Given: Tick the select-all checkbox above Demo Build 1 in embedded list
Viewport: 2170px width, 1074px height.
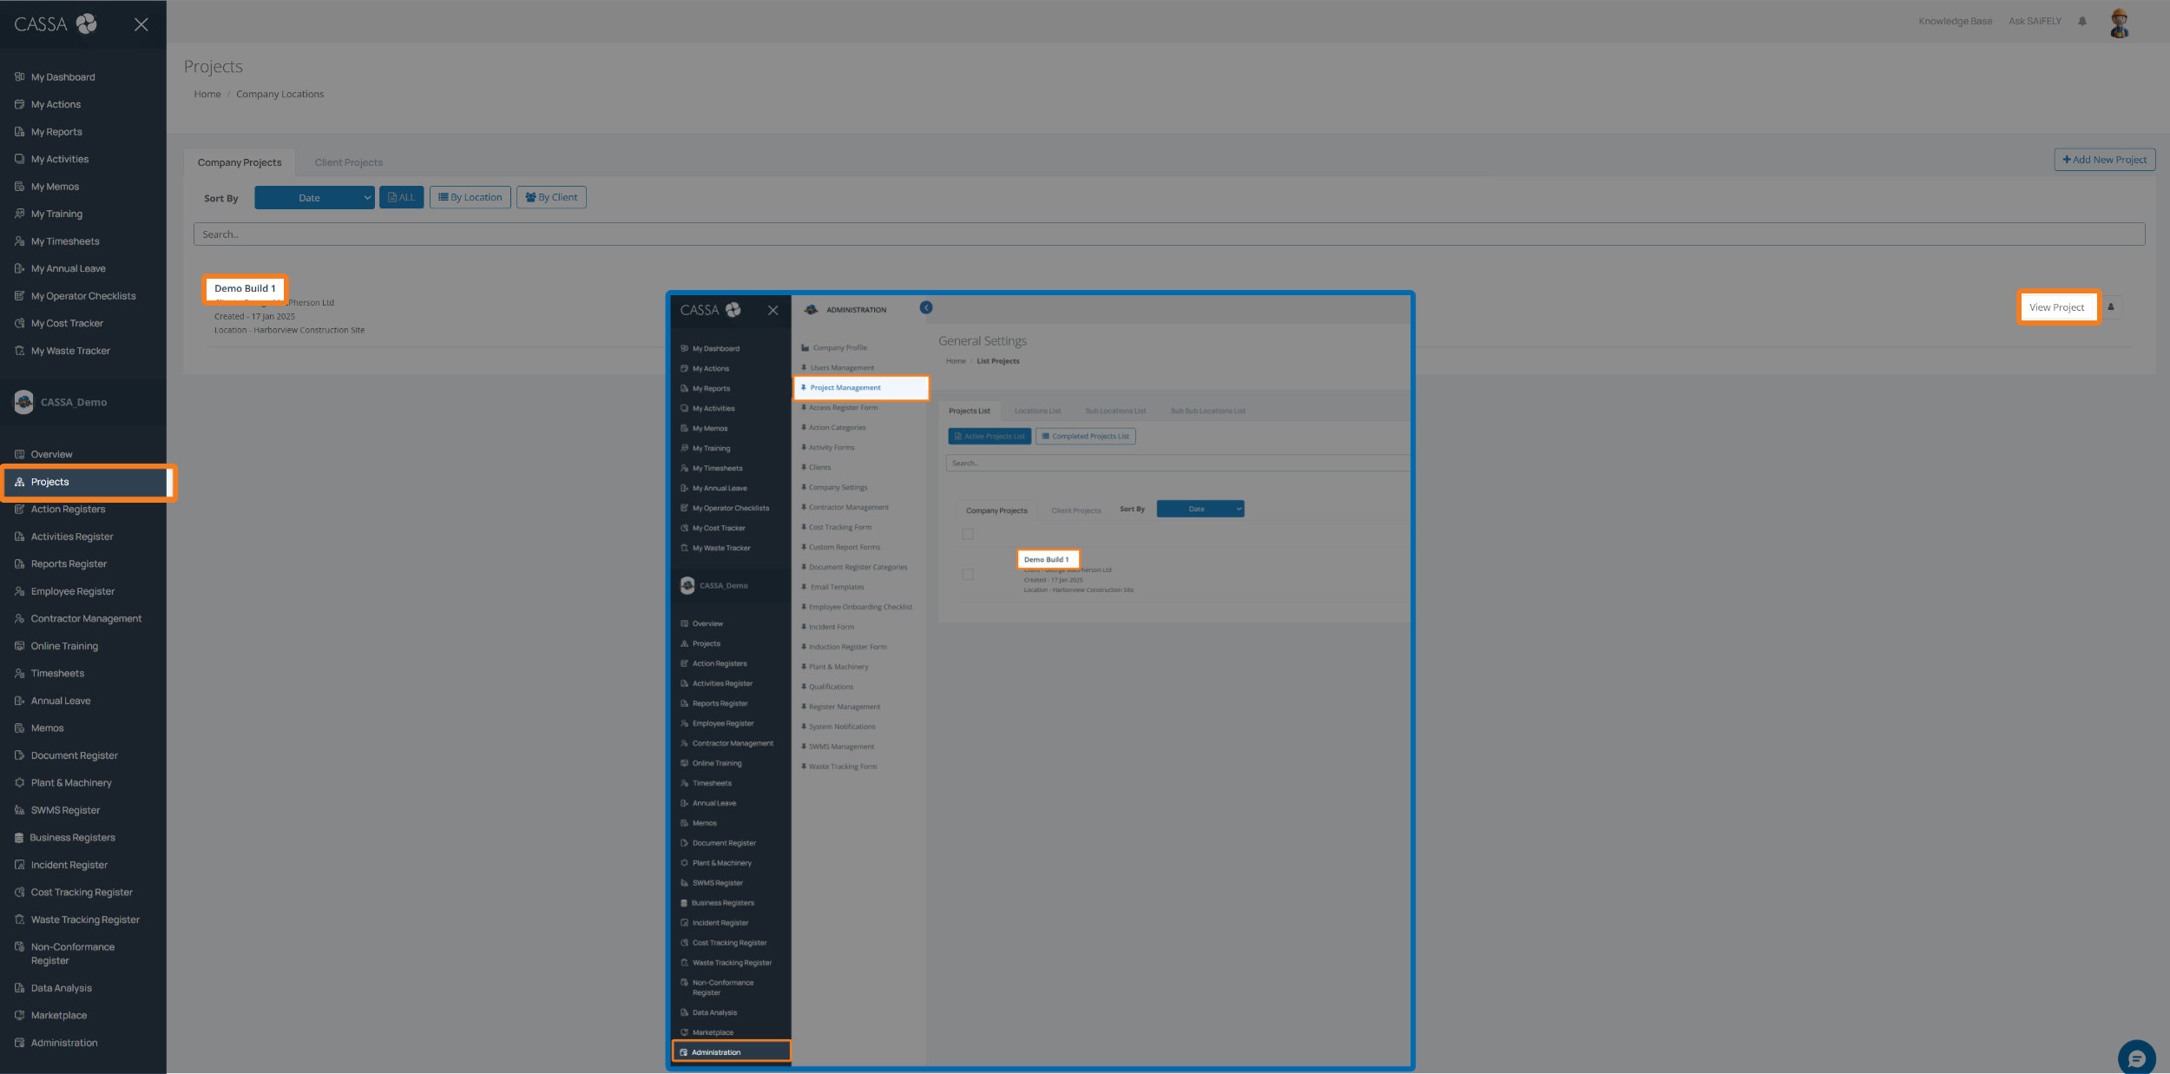Looking at the screenshot, I should [x=968, y=534].
